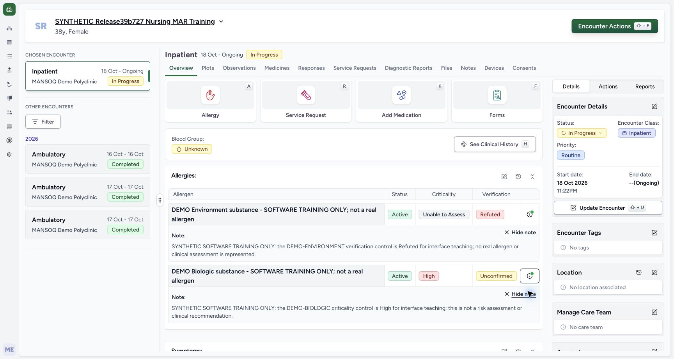This screenshot has width=674, height=359.
Task: Click the Add Medication pills icon card
Action: click(401, 101)
